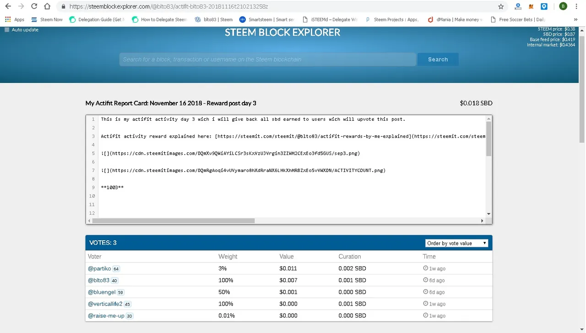586x333 pixels.
Task: Click the STEEM price readout
Action: pyautogui.click(x=556, y=29)
